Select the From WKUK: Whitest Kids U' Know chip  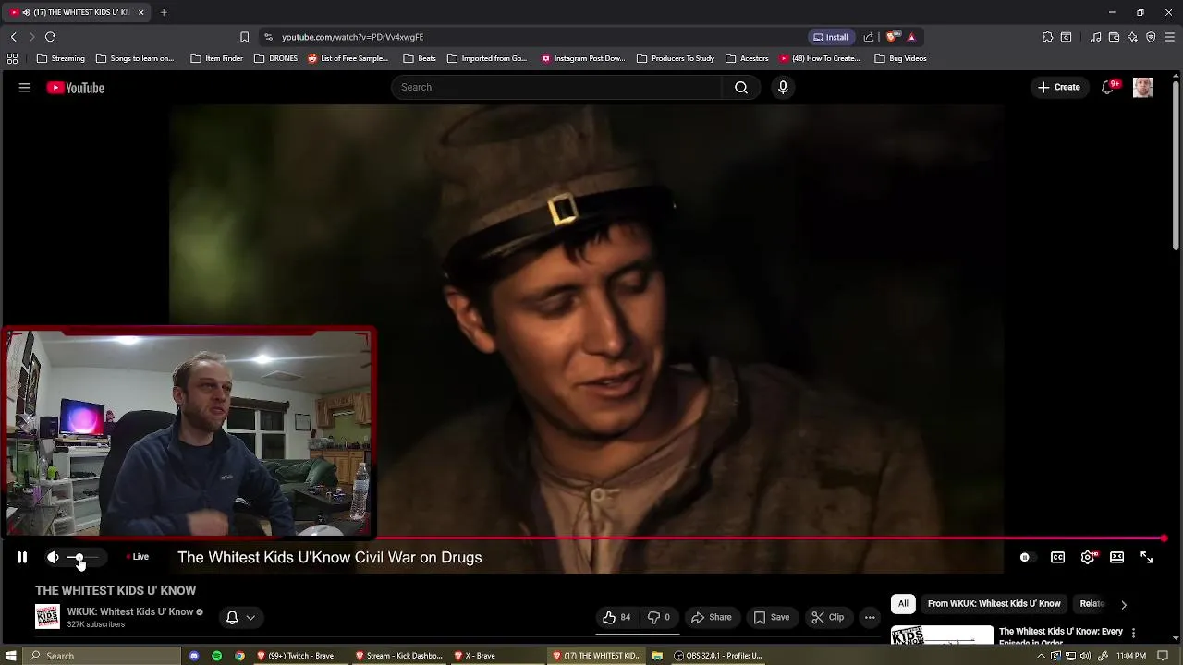pyautogui.click(x=994, y=603)
